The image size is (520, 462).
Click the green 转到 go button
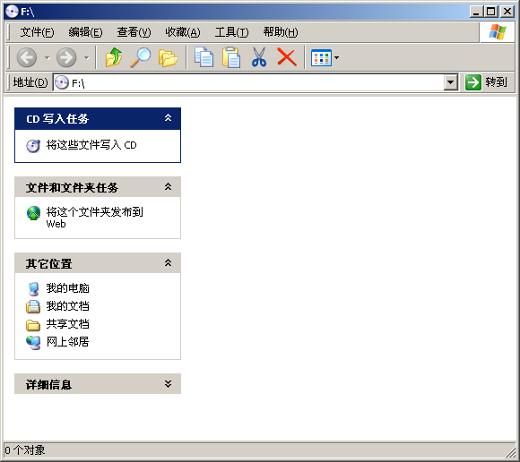coord(486,82)
